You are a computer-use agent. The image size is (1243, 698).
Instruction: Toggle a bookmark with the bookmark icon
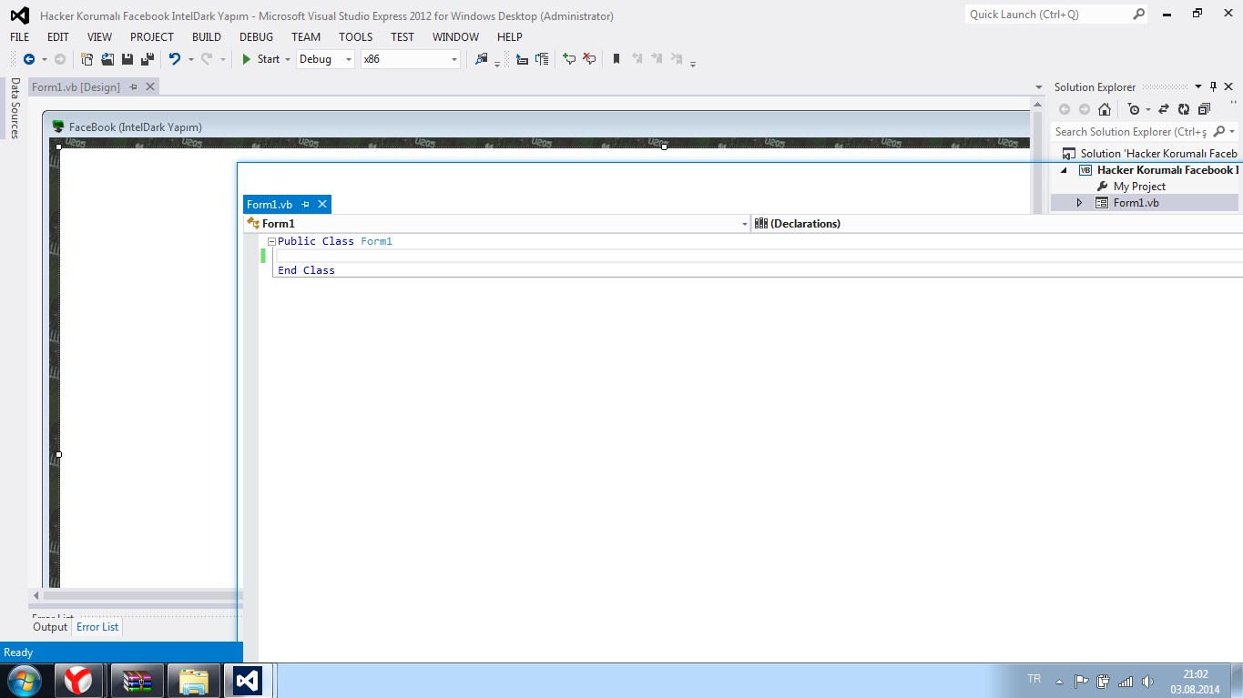tap(616, 59)
